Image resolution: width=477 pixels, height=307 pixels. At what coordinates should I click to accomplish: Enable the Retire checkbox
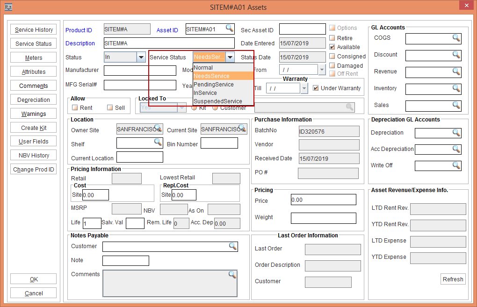point(332,38)
